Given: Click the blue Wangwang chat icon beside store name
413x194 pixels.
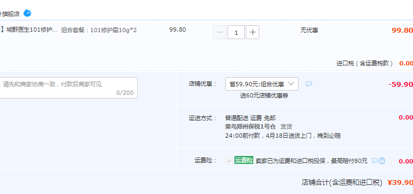Looking at the screenshot, I should click(x=27, y=13).
